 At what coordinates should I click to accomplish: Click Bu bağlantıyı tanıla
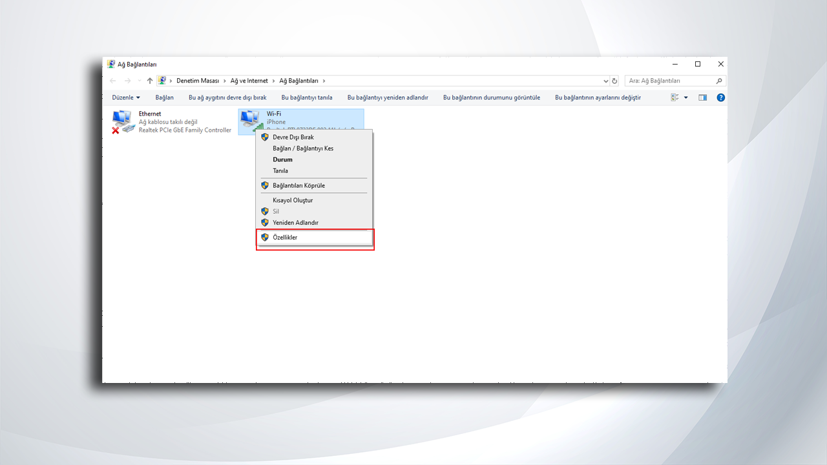pos(307,98)
